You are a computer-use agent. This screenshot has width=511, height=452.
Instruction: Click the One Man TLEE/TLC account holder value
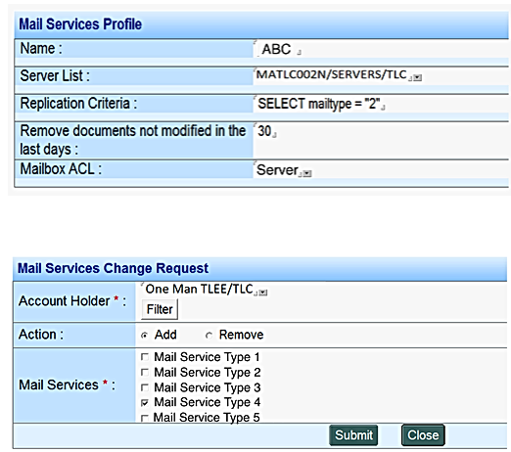pos(199,289)
